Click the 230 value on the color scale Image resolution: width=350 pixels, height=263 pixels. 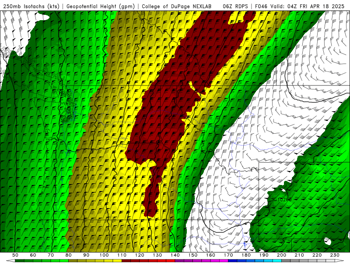point(335,255)
